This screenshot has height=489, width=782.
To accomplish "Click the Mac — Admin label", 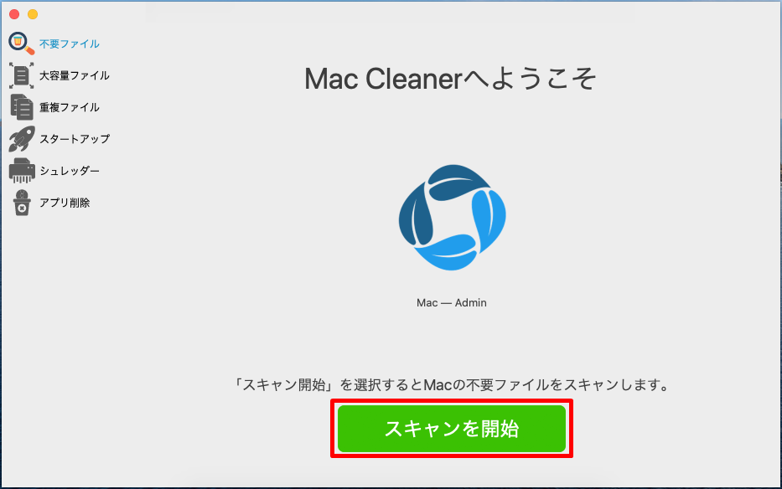I will [x=451, y=302].
